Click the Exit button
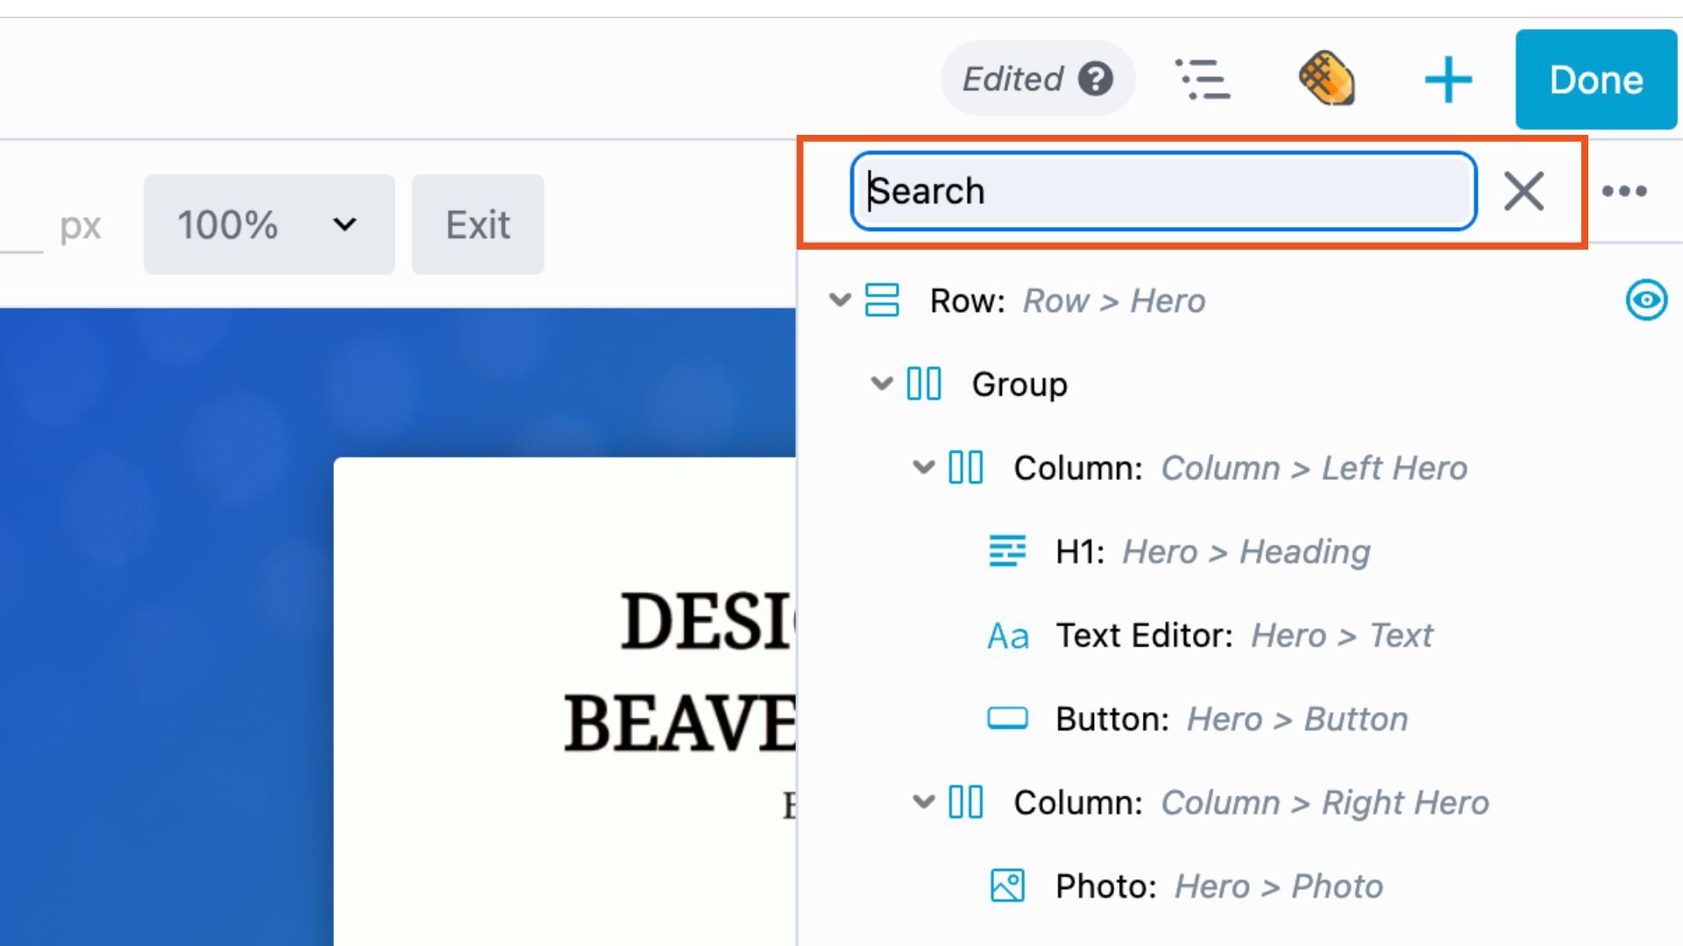Screen dimensions: 1683x946 [x=478, y=225]
